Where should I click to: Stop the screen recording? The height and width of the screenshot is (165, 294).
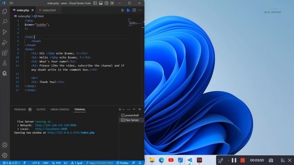243,160
